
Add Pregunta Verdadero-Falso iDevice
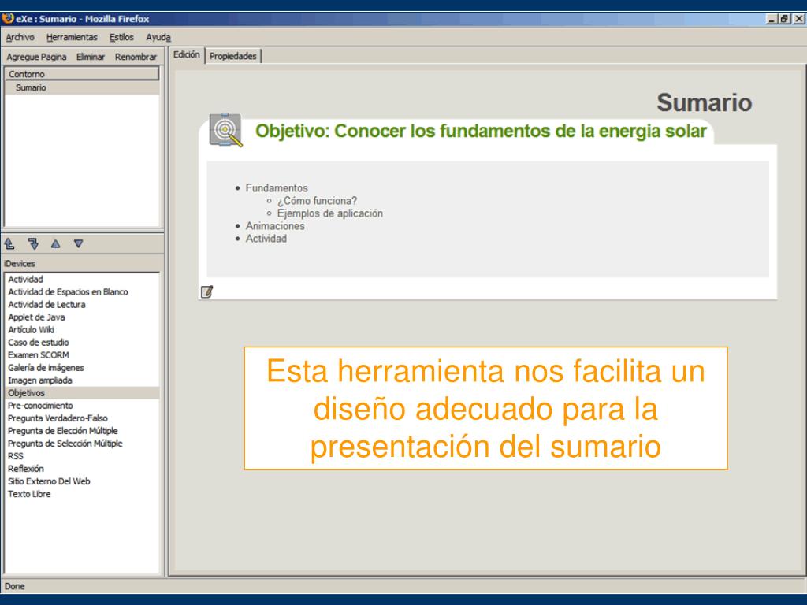[x=82, y=418]
